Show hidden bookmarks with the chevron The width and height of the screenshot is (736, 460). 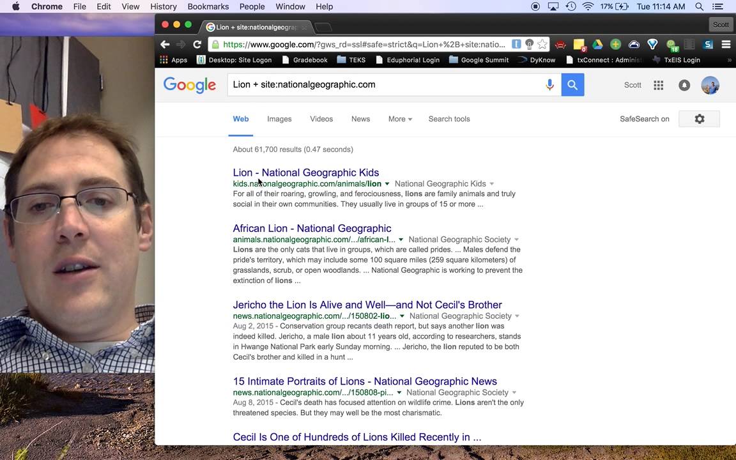pos(729,59)
